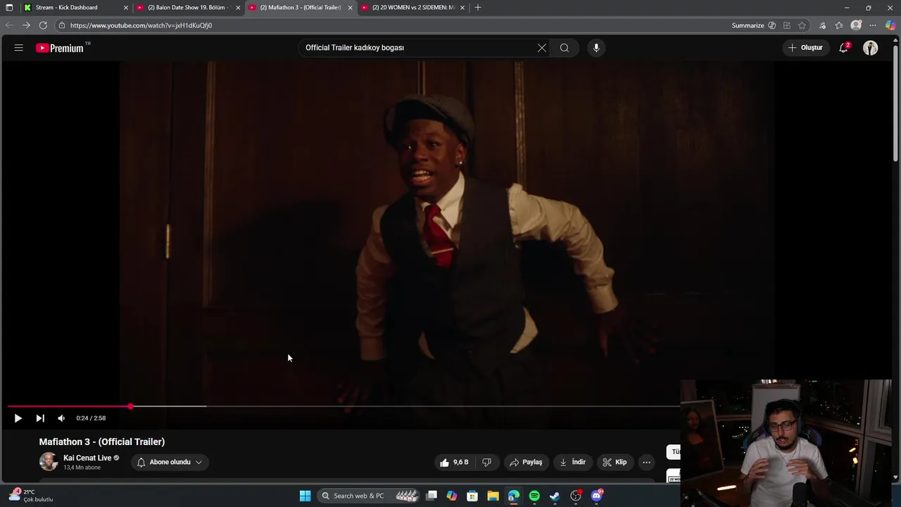Share the video via Paylaş
The width and height of the screenshot is (901, 507).
(x=526, y=462)
